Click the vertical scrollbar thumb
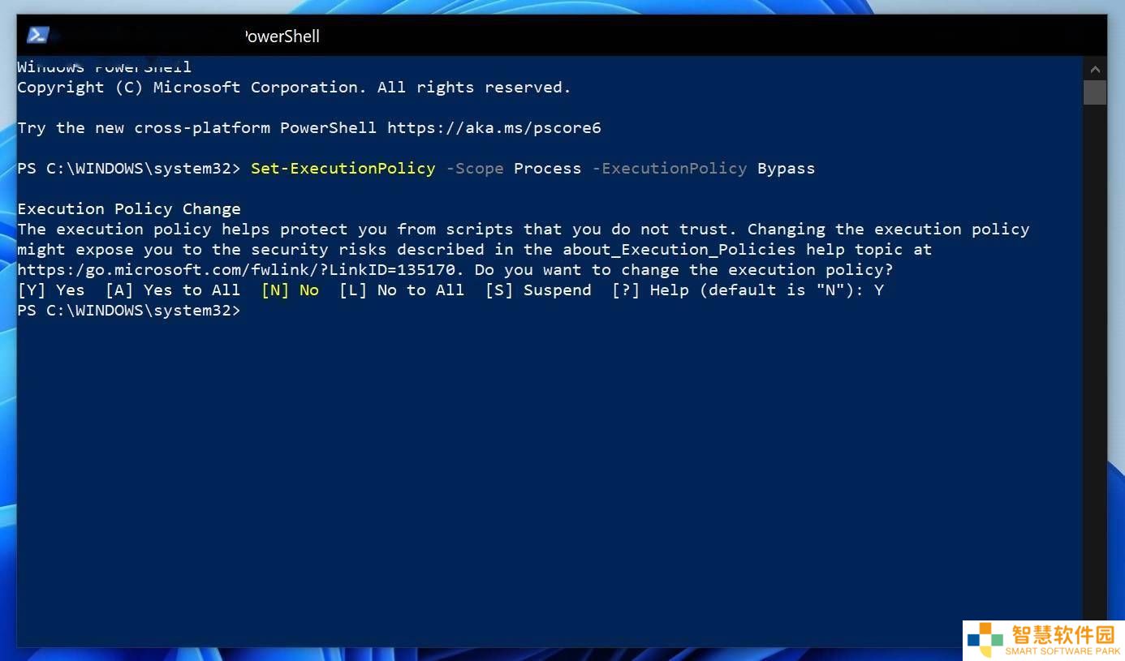Image resolution: width=1125 pixels, height=661 pixels. pyautogui.click(x=1095, y=92)
